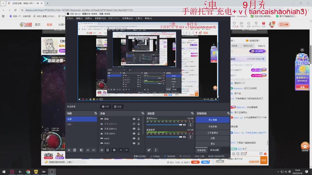This screenshot has height=175, width=312.
Task: Click the Douyu logo
Action: pos(26,24)
